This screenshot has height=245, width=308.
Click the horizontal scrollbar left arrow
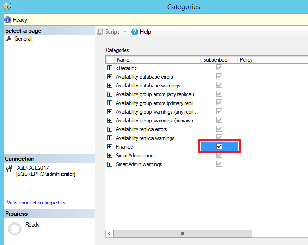(x=109, y=233)
